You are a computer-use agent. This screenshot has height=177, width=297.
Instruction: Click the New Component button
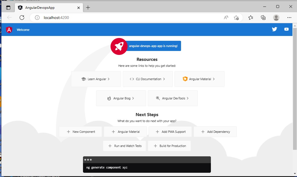pos(80,132)
